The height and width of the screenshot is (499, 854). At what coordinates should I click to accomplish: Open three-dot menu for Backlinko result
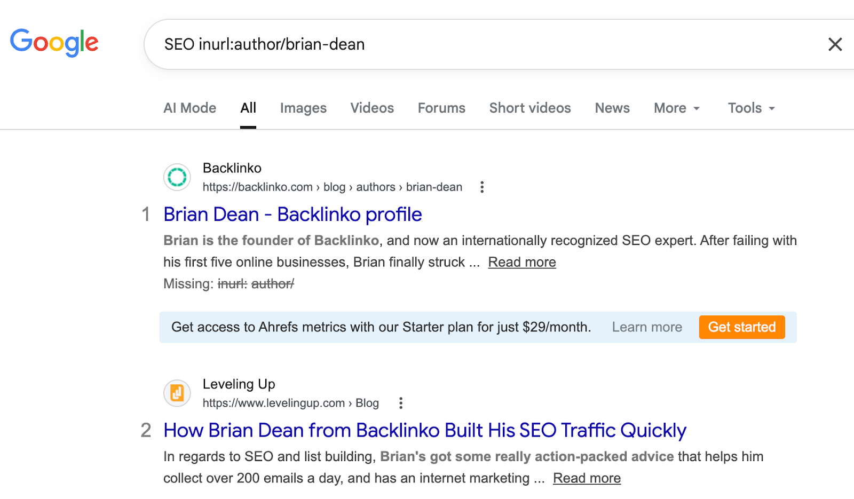tap(482, 187)
